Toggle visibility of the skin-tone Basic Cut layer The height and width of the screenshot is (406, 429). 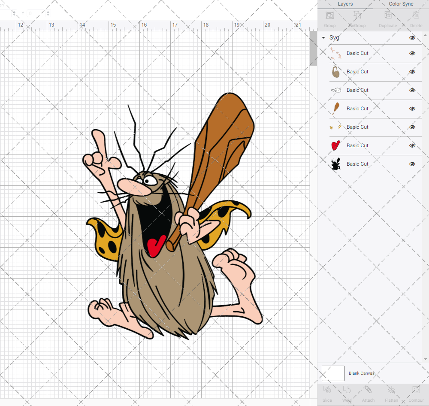click(x=412, y=53)
